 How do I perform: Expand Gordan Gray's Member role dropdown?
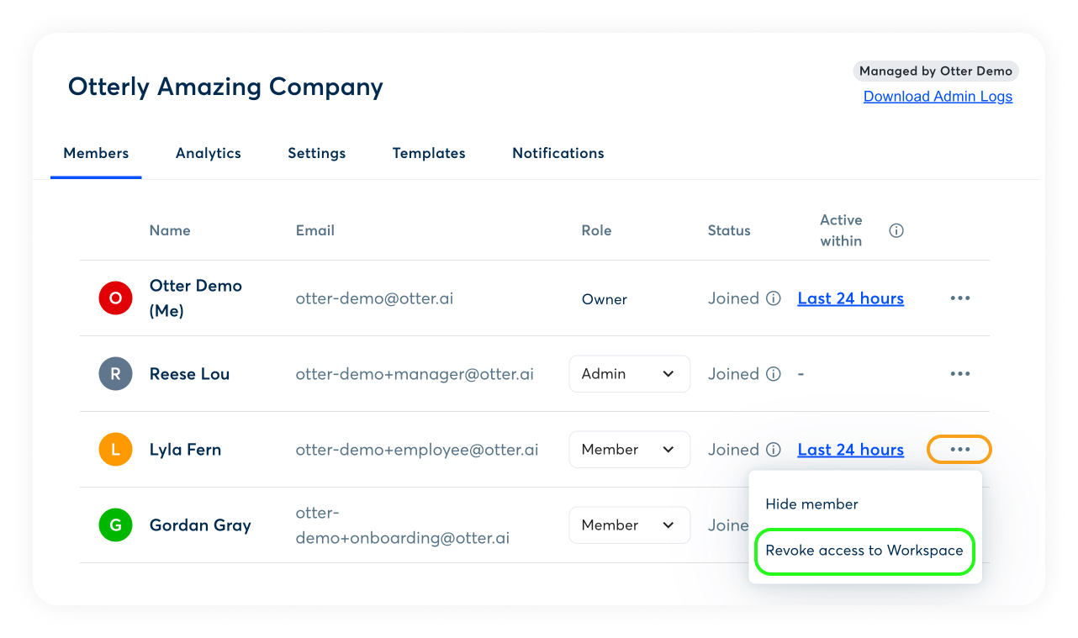629,525
